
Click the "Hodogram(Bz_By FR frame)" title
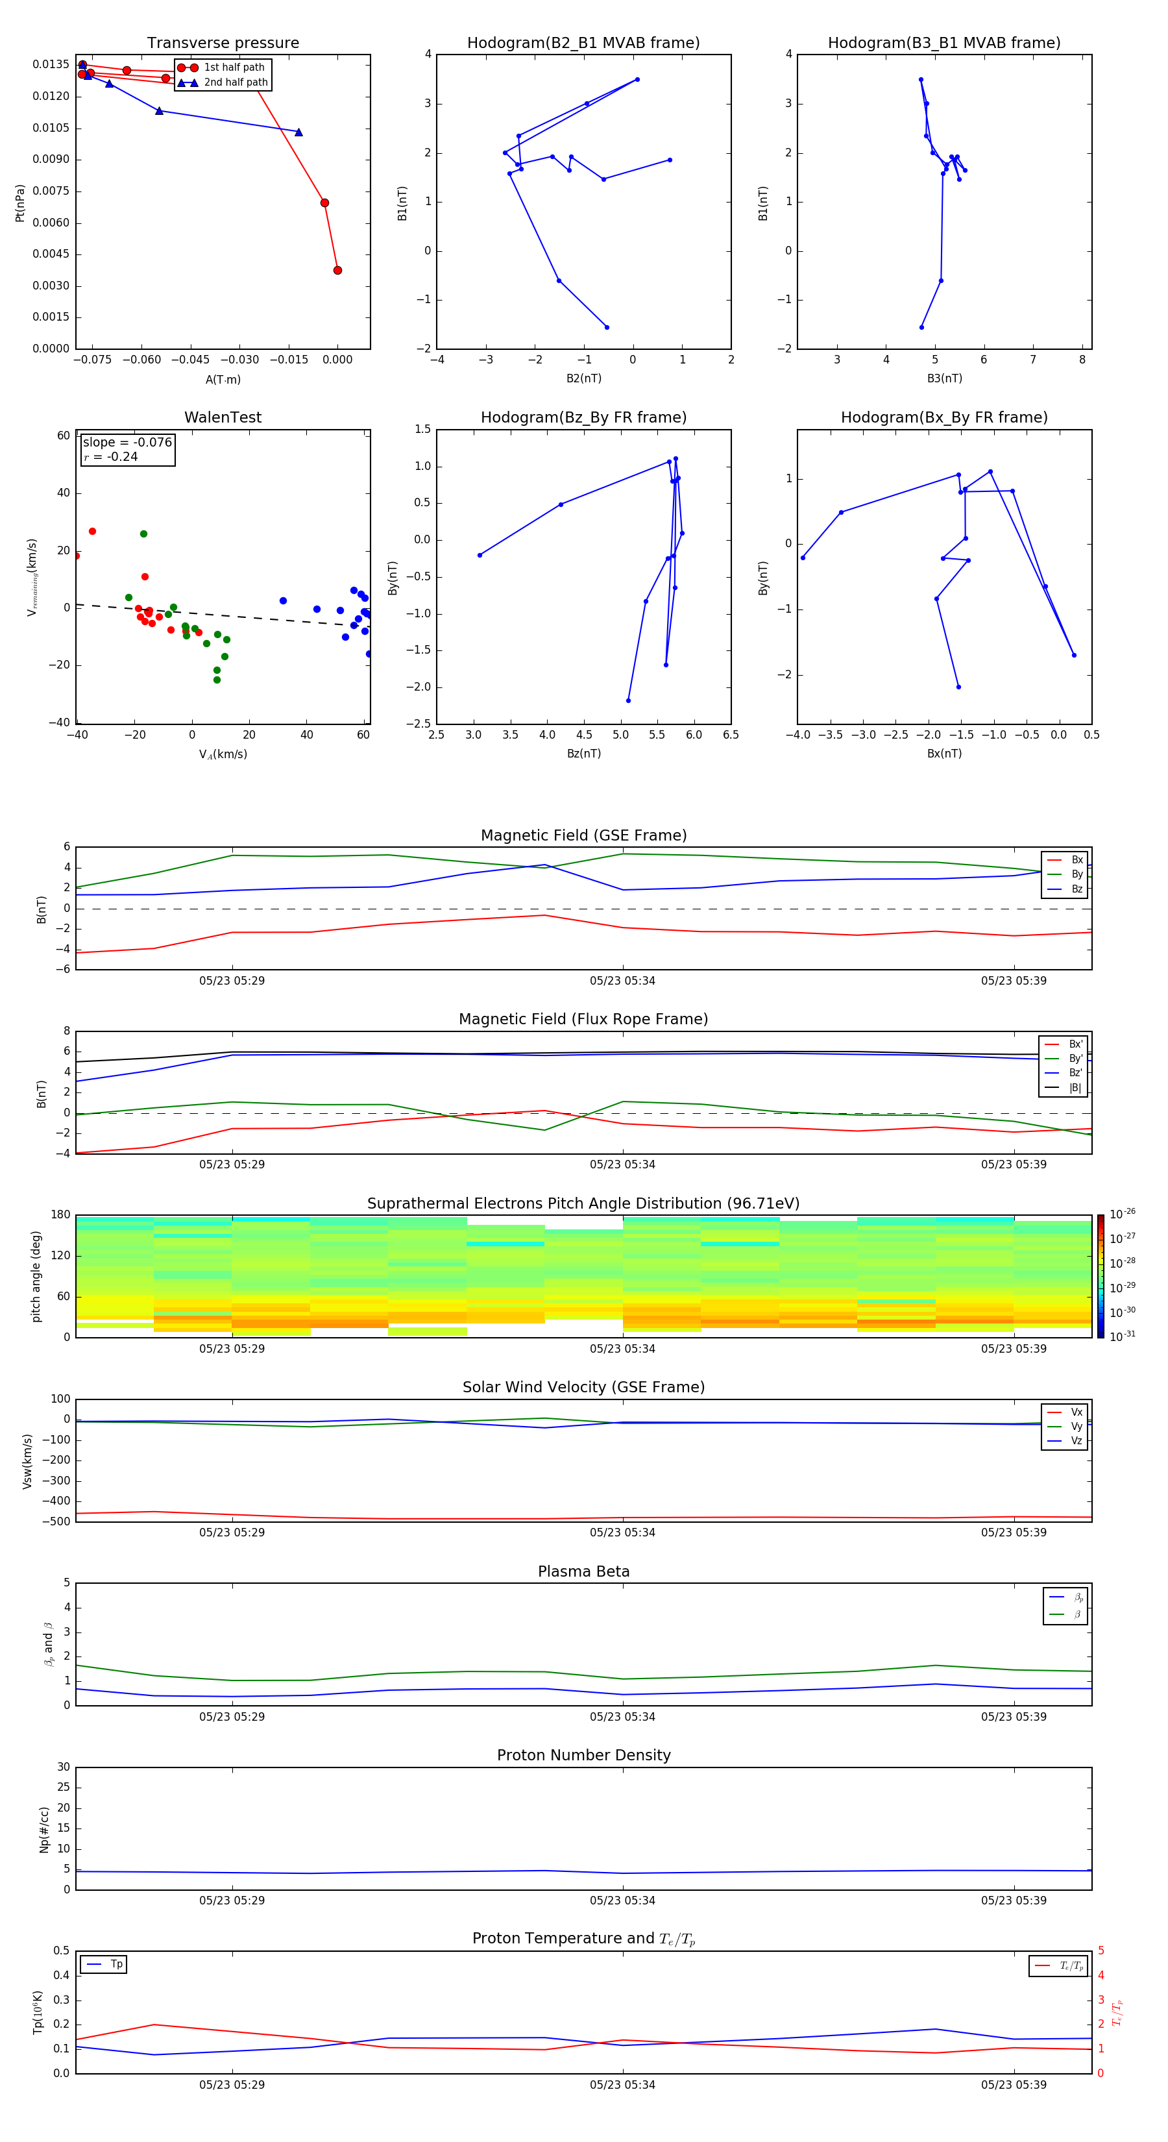(x=583, y=417)
